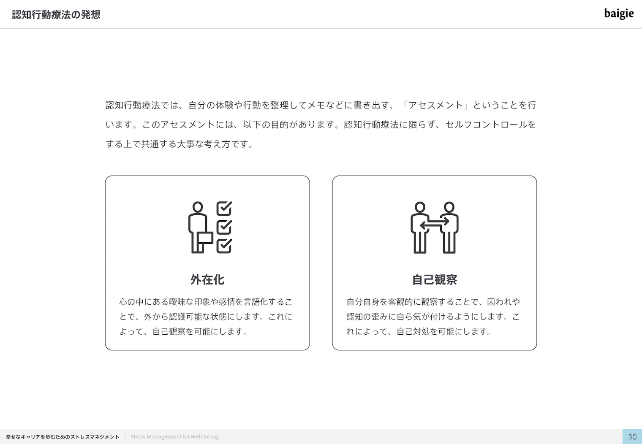The image size is (642, 444).
Task: Click the two people exchange icon
Action: pos(434,227)
